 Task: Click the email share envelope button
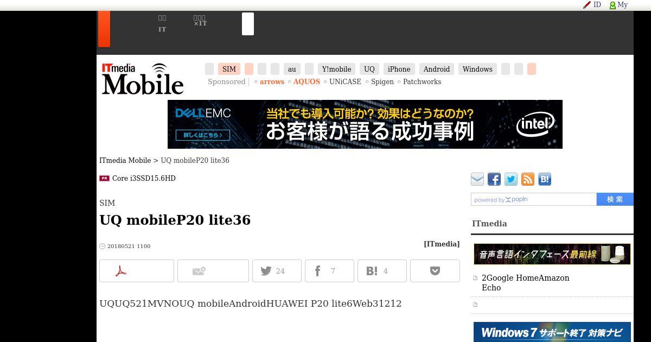coord(213,271)
